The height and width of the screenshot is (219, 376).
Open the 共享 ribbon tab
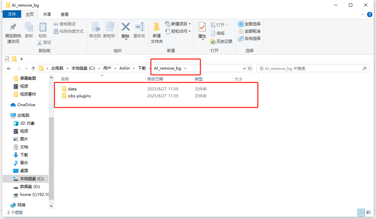coord(47,15)
